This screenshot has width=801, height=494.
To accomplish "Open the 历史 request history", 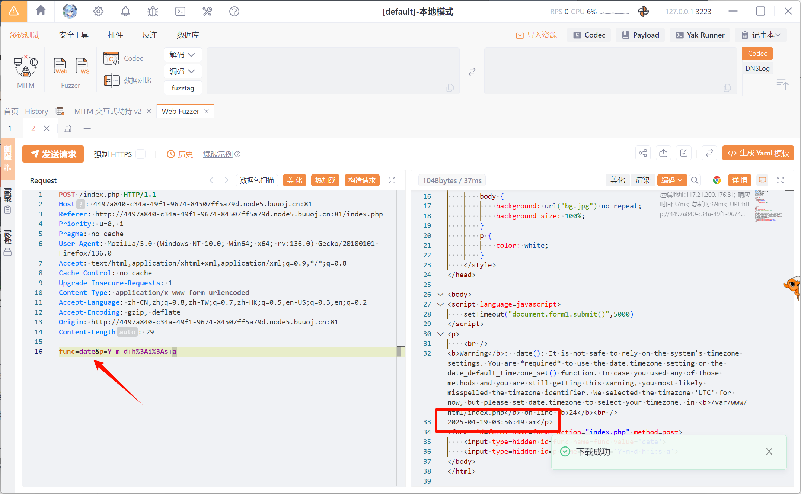I will (180, 154).
